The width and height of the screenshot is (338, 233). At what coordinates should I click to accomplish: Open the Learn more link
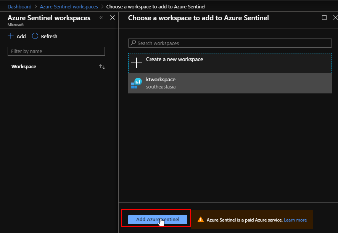pyautogui.click(x=295, y=220)
